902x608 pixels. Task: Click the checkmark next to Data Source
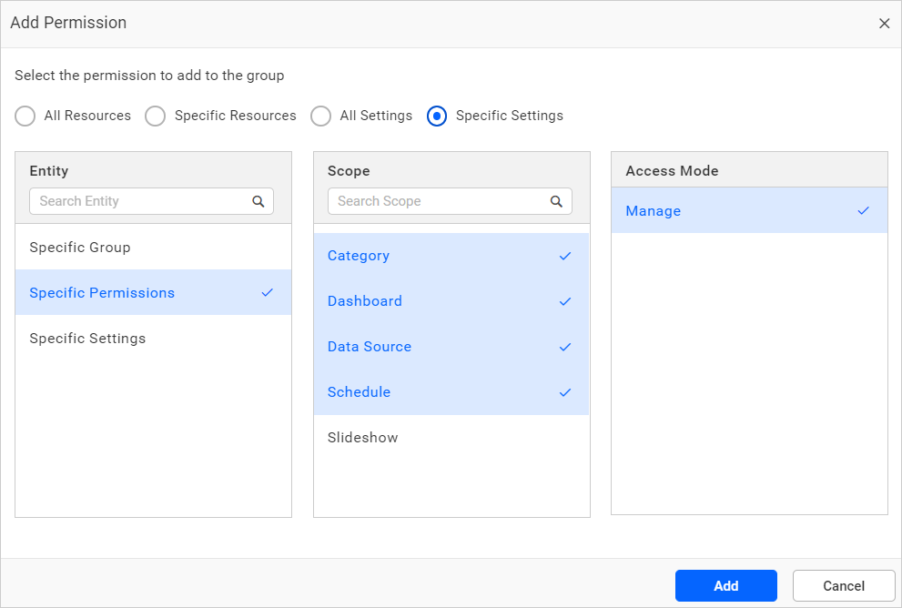point(565,347)
